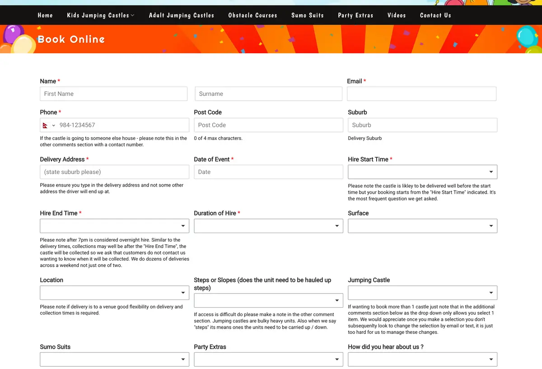Open How did you hear about us dropdown
Image resolution: width=542 pixels, height=369 pixels.
coord(422,360)
